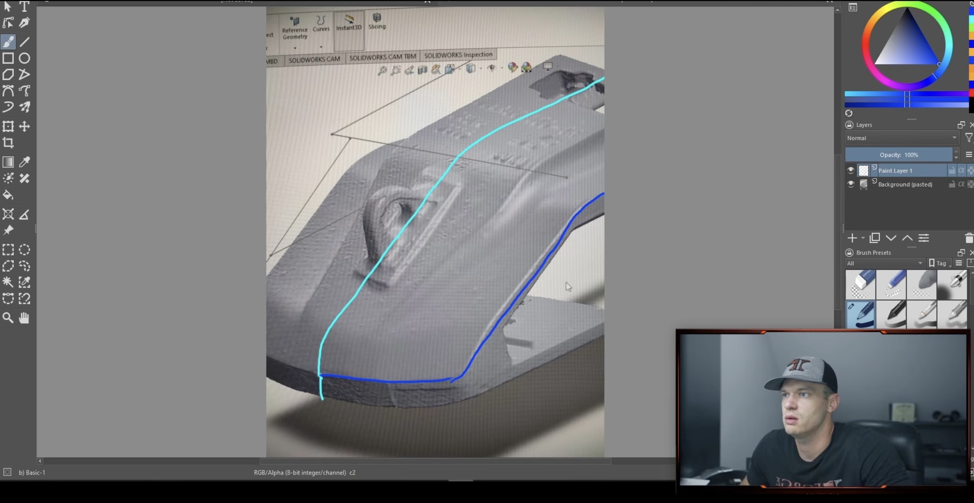
Task: Select the Move tool
Action: pos(24,126)
